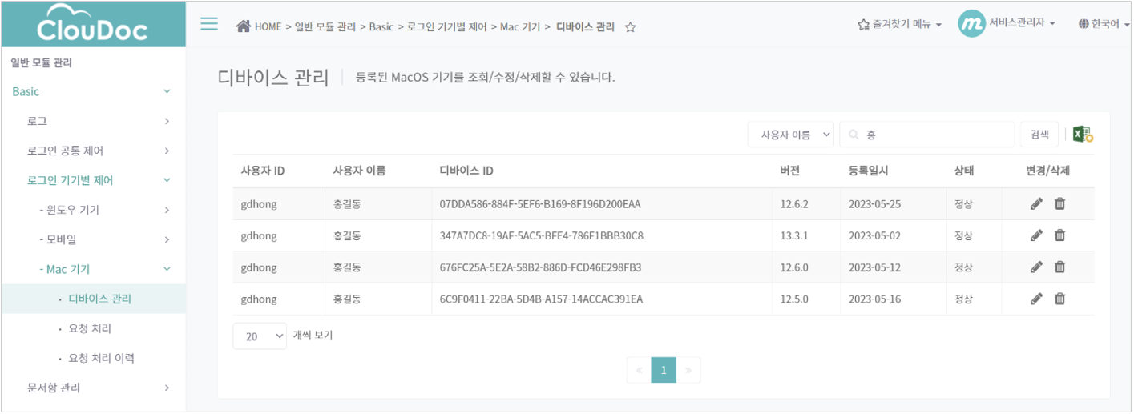This screenshot has width=1134, height=414.
Task: Click the service admin avatar icon
Action: click(x=971, y=23)
